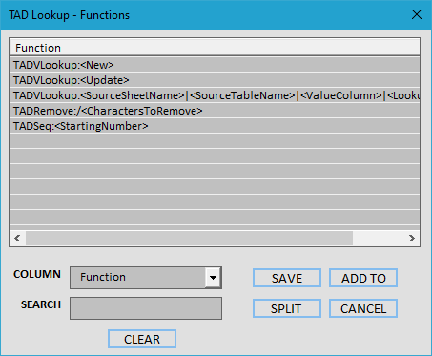Click the horizontal scrollbar thumb
Screen dimensions: 432x356
pos(189,238)
